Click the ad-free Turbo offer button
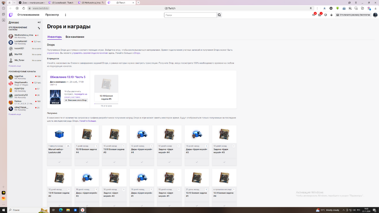The width and height of the screenshot is (379, 213). point(353,15)
